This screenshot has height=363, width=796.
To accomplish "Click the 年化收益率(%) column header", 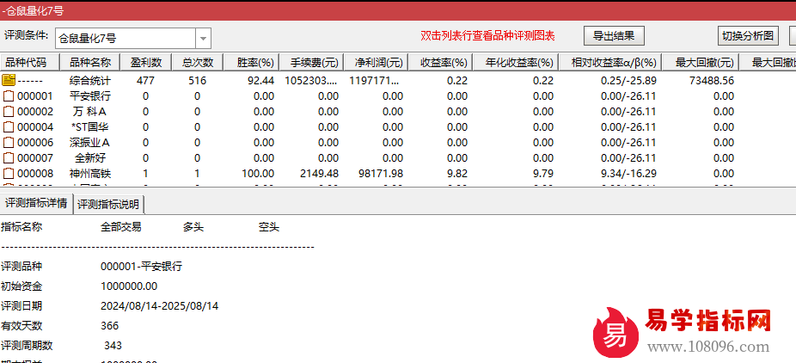I will click(518, 63).
